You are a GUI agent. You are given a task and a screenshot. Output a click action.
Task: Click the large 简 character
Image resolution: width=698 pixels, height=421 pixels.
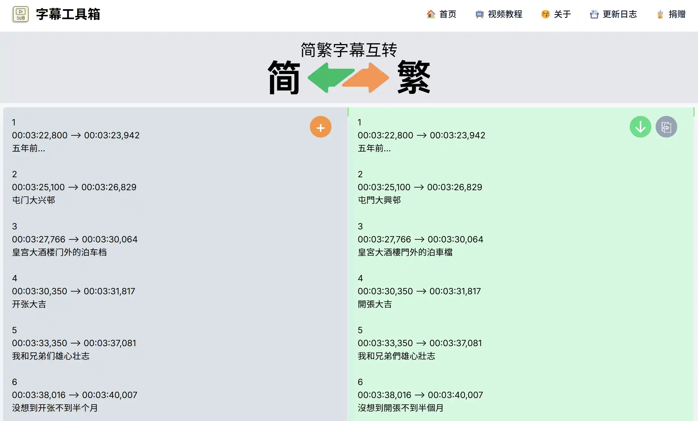click(284, 77)
